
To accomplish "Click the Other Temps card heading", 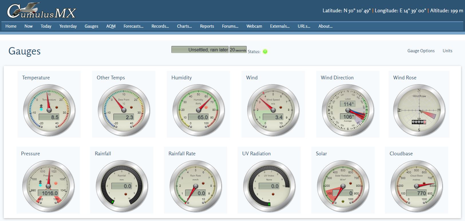I will [x=111, y=78].
